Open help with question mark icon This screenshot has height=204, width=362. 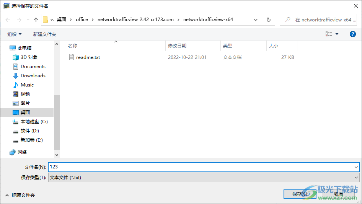(352, 34)
